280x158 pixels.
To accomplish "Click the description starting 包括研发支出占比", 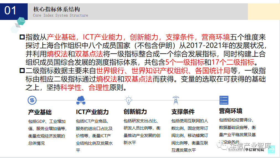I will pos(142,132).
